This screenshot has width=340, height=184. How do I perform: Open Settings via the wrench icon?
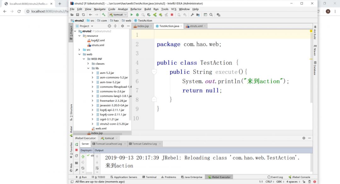click(x=192, y=15)
